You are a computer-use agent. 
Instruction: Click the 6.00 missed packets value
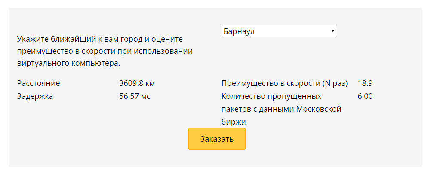coord(365,96)
